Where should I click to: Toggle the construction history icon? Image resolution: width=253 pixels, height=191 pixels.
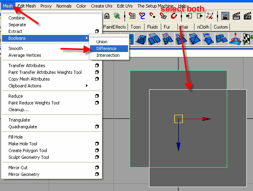coord(210,16)
